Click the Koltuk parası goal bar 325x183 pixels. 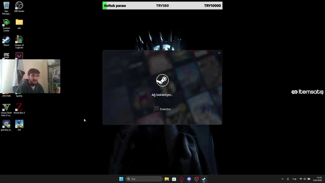[162, 6]
